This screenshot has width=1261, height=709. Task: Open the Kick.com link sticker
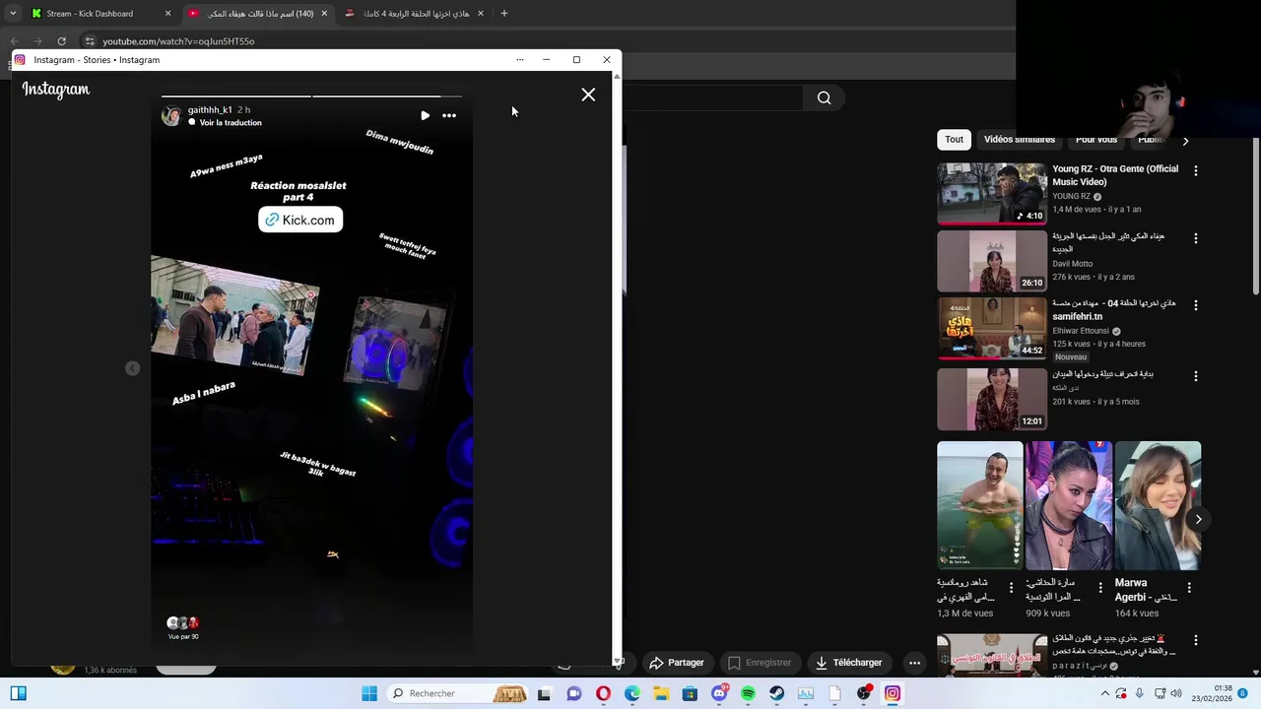point(300,220)
